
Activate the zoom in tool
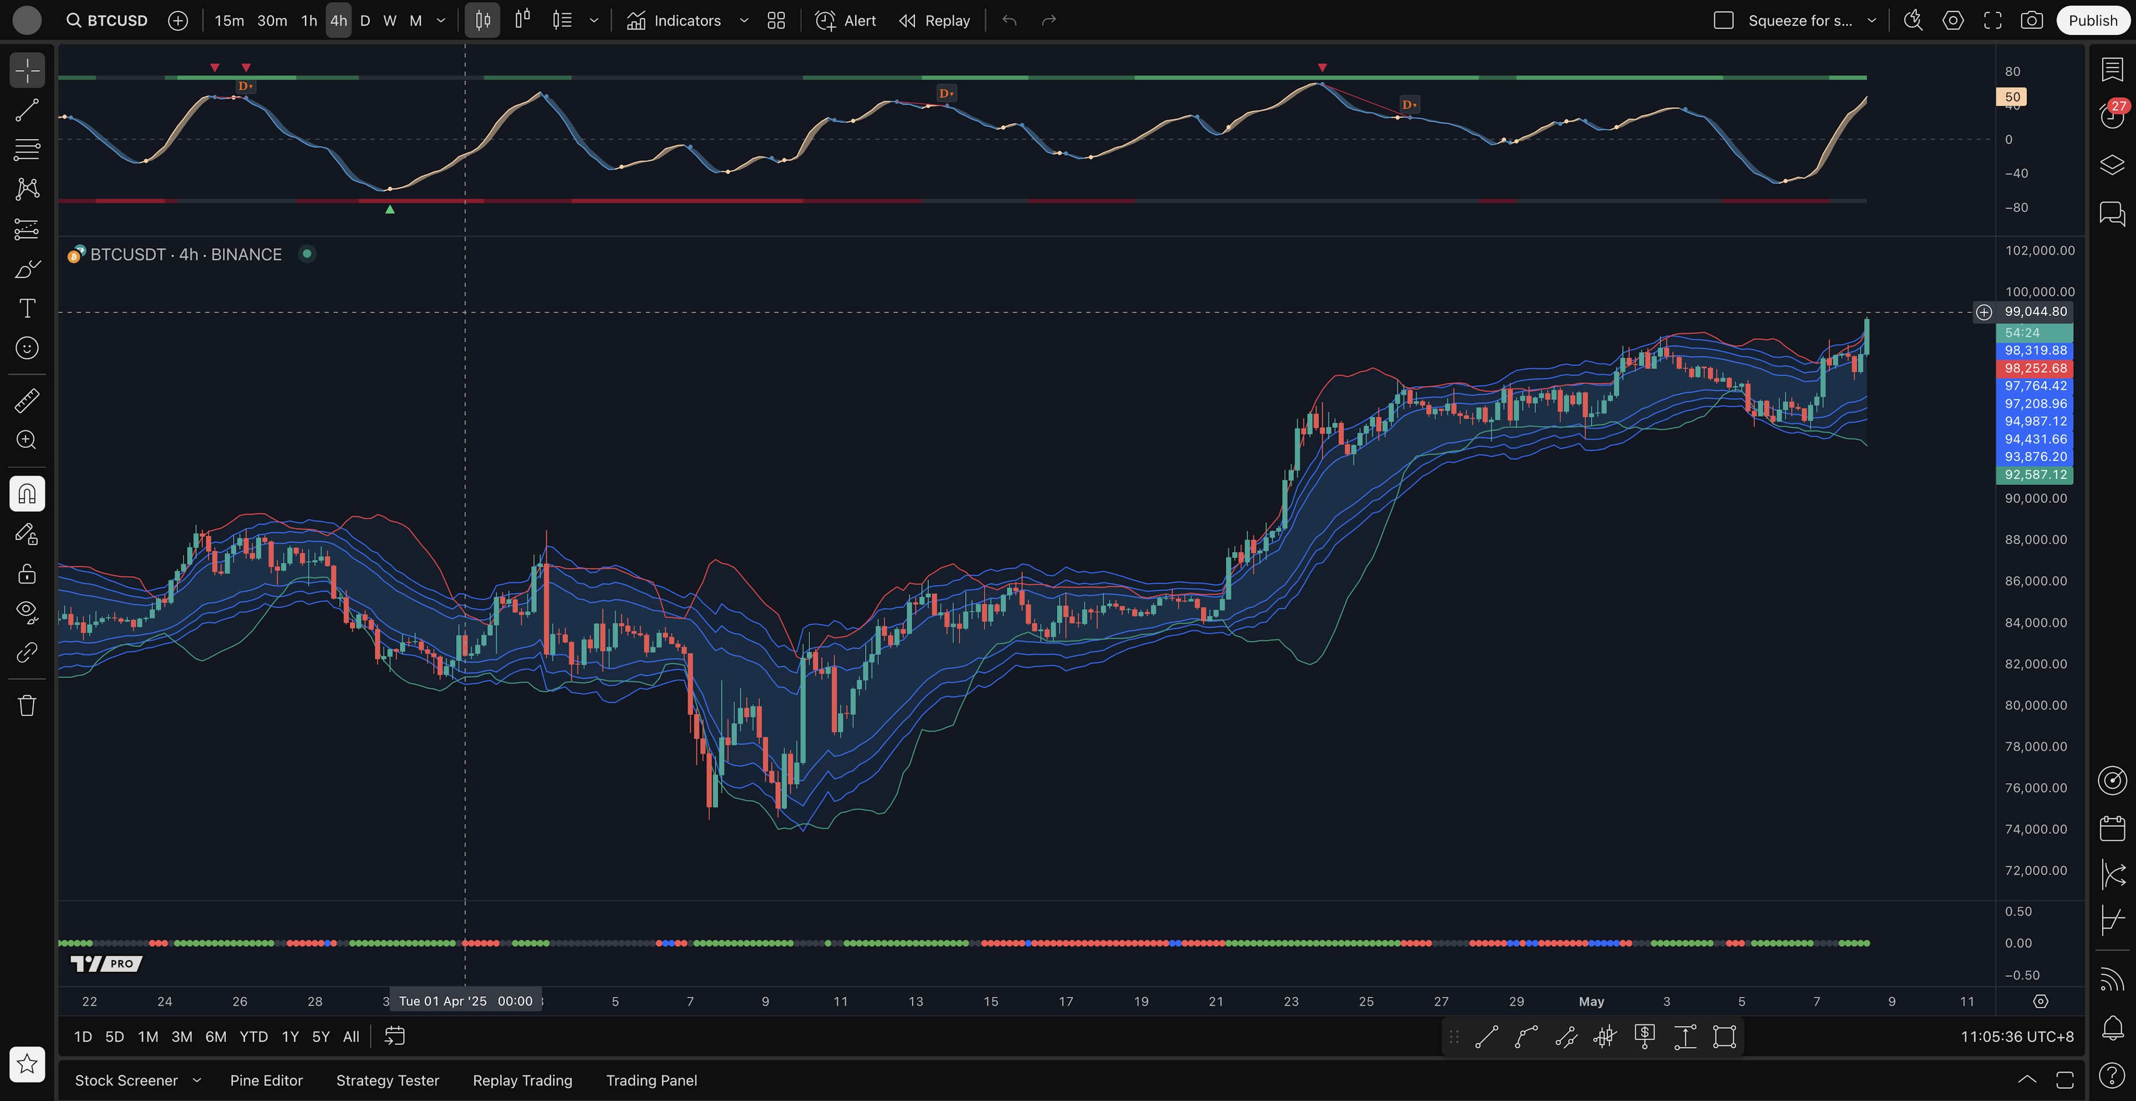click(27, 440)
